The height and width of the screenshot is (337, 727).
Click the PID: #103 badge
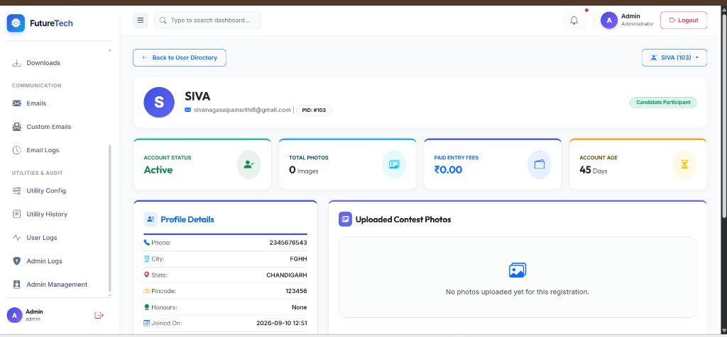[x=314, y=110]
